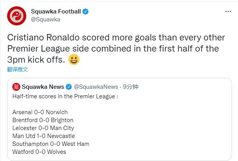The width and height of the screenshot is (238, 161).
Task: Click the Squawka Football display name
Action: 56,11
